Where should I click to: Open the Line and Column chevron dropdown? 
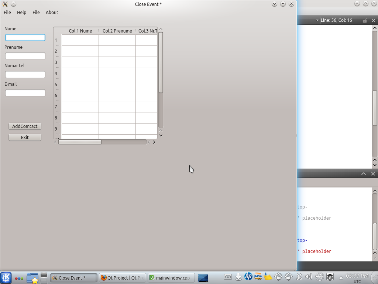(x=317, y=20)
